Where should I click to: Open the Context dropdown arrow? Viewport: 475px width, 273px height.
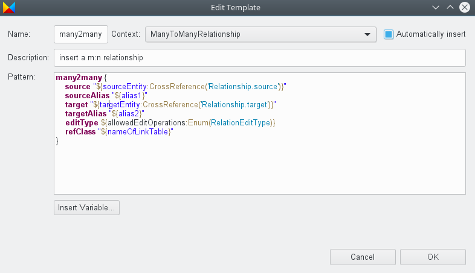coord(367,34)
